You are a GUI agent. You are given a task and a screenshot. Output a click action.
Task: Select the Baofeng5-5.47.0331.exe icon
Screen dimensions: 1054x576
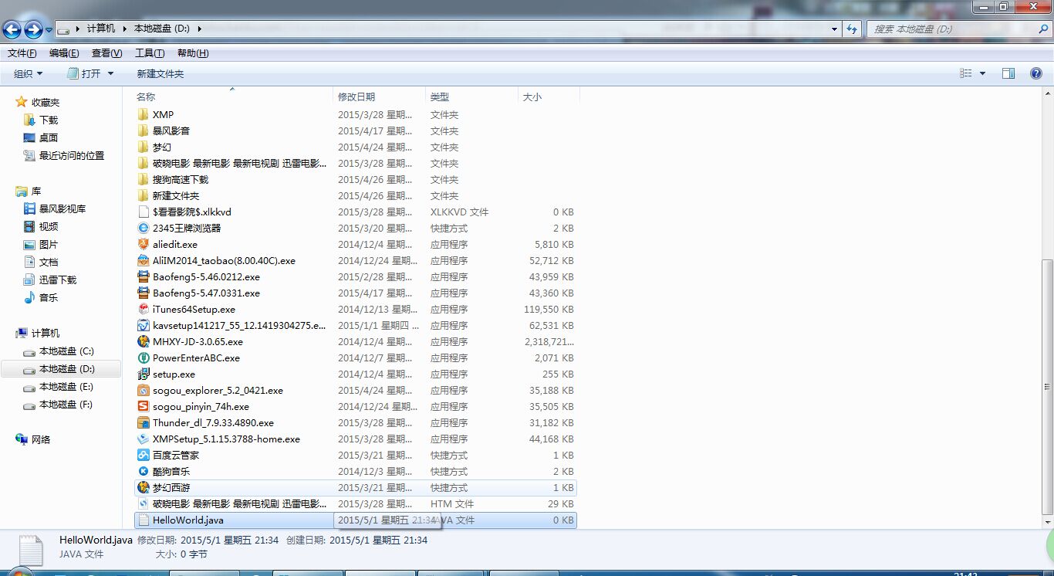coord(143,293)
